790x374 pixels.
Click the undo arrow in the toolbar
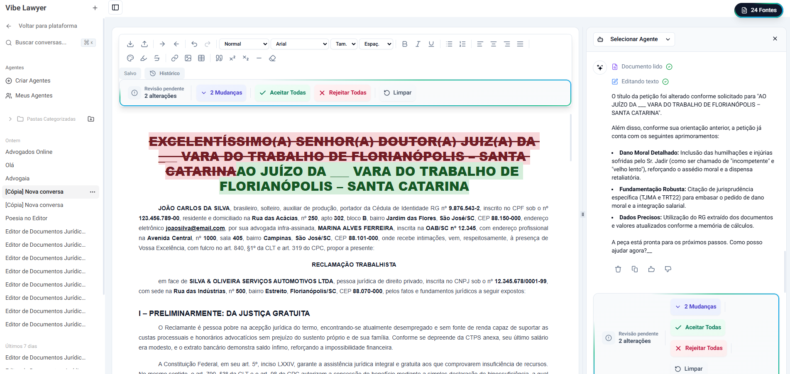[194, 44]
